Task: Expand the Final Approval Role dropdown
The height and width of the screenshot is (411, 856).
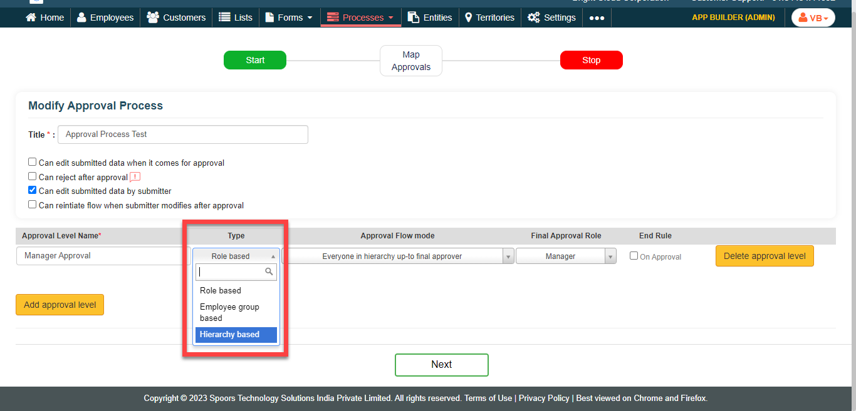Action: pos(566,256)
